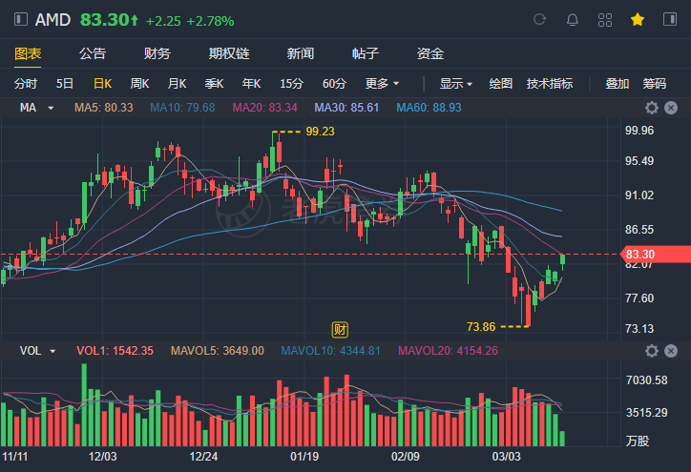691x472 pixels.
Task: Open 技术指标 indicators
Action: 550,83
